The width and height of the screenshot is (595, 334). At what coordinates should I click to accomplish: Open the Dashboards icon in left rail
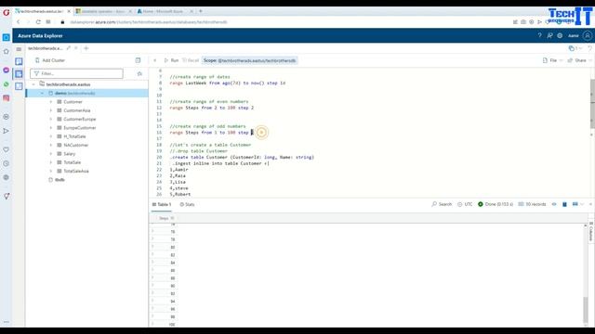pyautogui.click(x=19, y=86)
